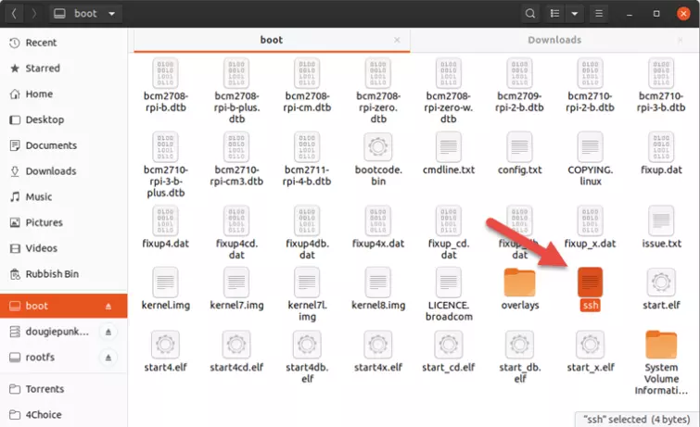
Task: Go back with the left chevron button
Action: tap(14, 13)
